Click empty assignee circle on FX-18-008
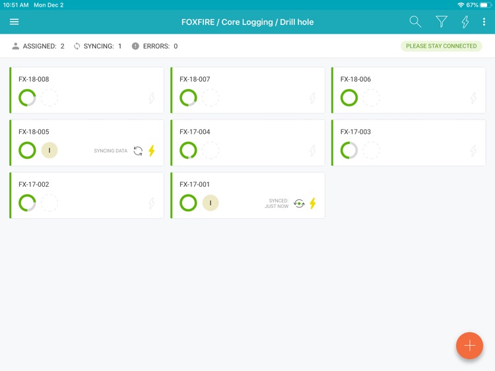The height and width of the screenshot is (371, 495). [49, 98]
